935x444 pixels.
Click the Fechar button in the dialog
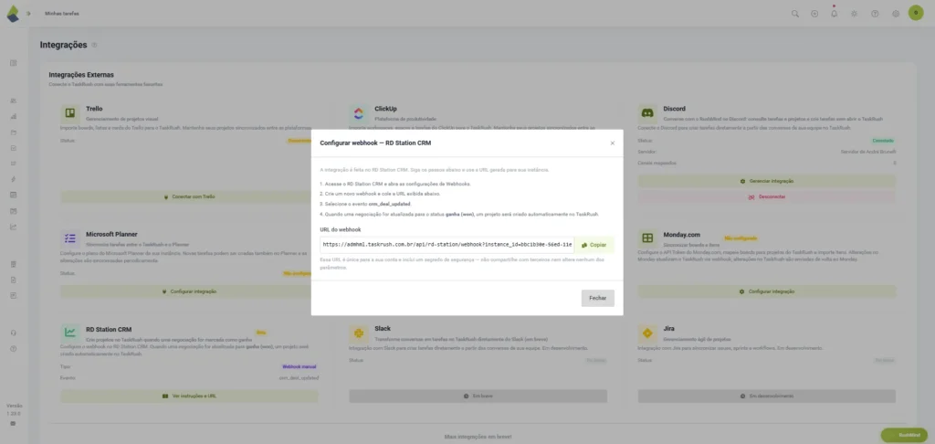tap(597, 298)
